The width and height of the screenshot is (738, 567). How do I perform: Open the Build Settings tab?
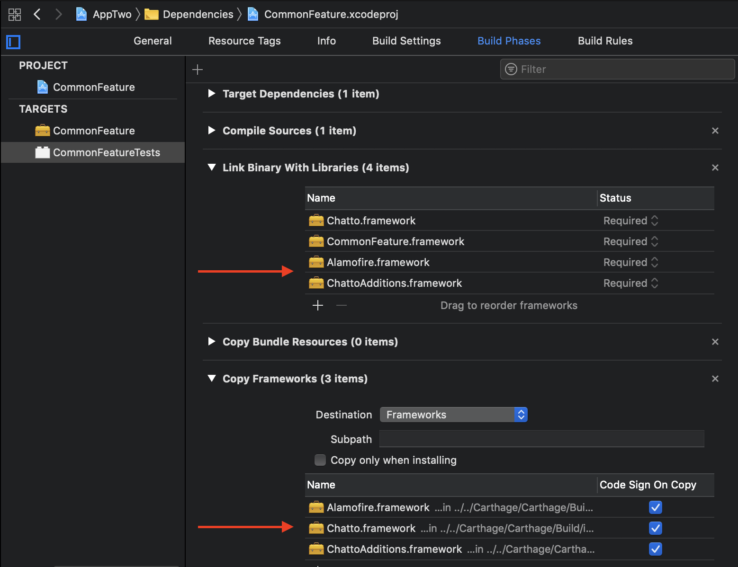click(x=406, y=41)
